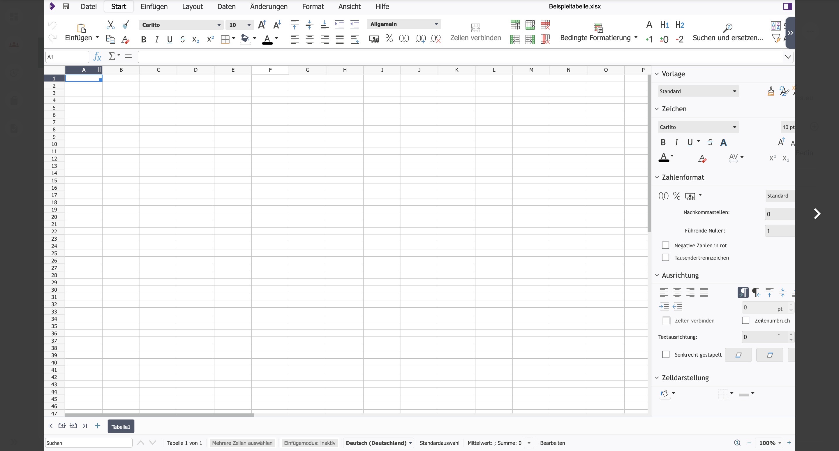Collapse the Zeichen sidebar section
The width and height of the screenshot is (839, 451).
click(657, 109)
